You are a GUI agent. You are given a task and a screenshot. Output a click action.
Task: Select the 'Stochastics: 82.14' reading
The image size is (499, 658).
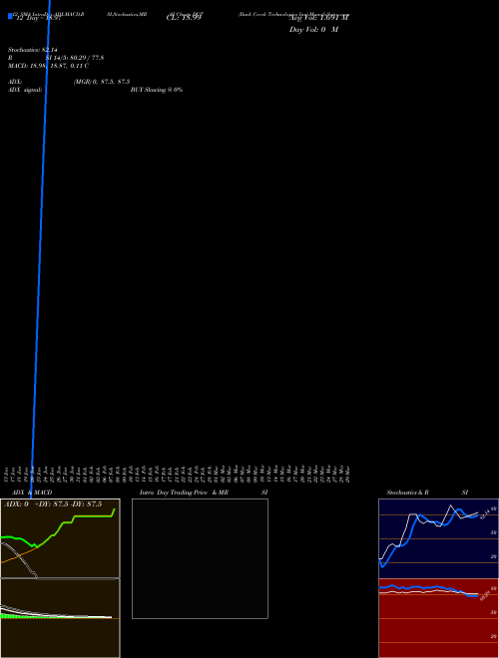tap(32, 50)
